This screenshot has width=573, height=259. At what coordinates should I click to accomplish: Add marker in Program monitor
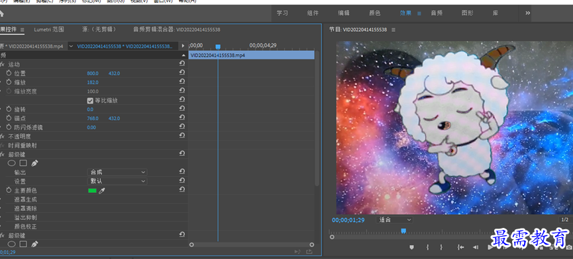pyautogui.click(x=412, y=247)
